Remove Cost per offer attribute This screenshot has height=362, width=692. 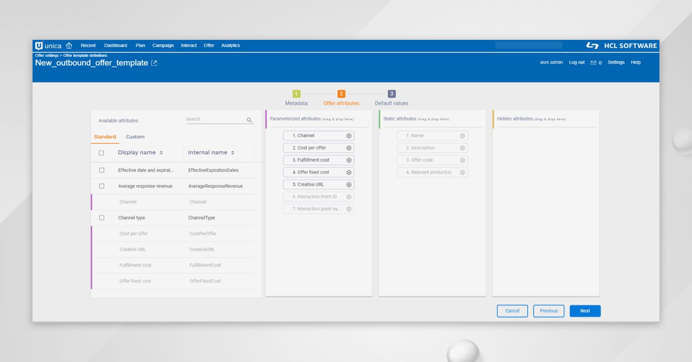tap(349, 148)
